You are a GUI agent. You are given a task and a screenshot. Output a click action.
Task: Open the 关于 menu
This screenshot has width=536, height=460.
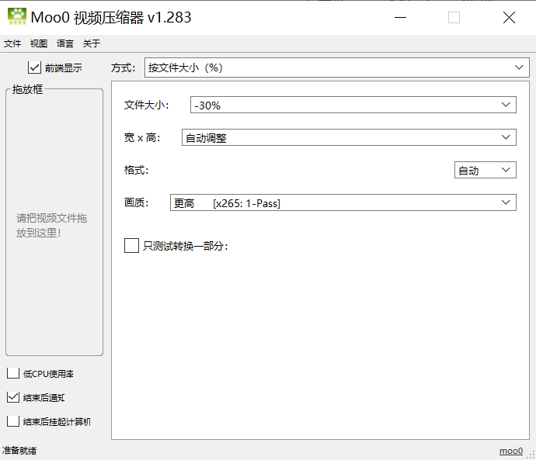click(91, 43)
